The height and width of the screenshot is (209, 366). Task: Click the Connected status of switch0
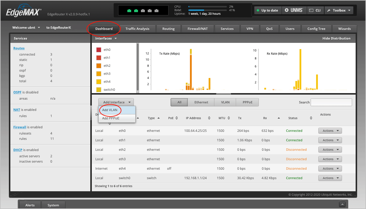tap(294, 178)
